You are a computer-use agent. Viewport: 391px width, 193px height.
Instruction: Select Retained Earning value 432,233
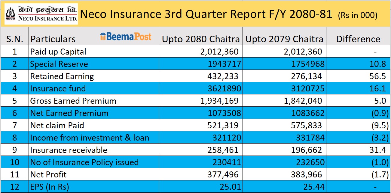(x=223, y=76)
